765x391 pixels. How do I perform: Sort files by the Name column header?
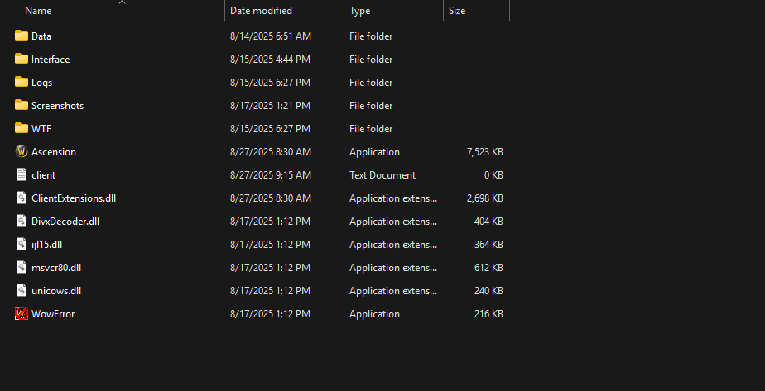click(38, 11)
